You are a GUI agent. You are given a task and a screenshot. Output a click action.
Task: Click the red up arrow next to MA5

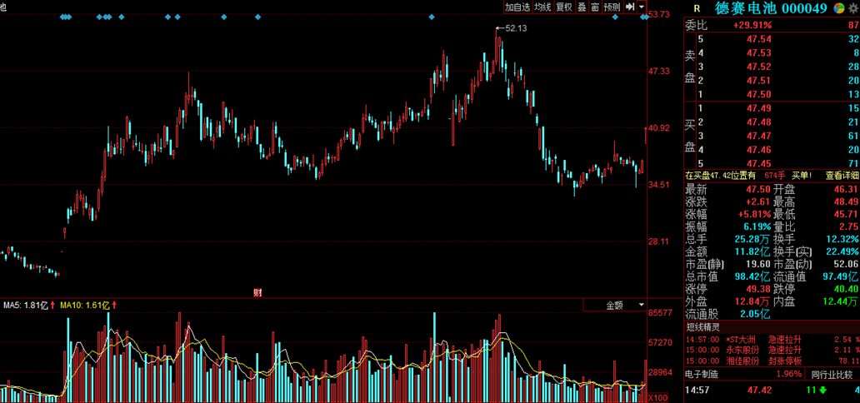53,306
